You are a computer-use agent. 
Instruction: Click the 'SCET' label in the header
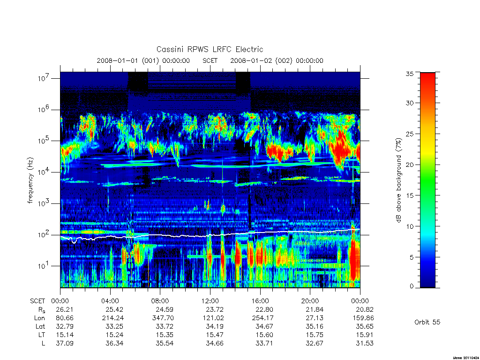(x=210, y=60)
